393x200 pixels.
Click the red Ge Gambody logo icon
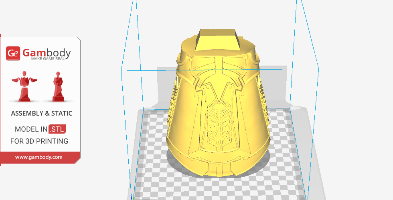[13, 53]
